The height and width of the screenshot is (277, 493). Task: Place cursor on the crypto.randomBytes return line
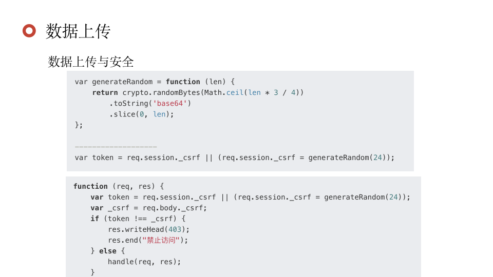point(198,92)
